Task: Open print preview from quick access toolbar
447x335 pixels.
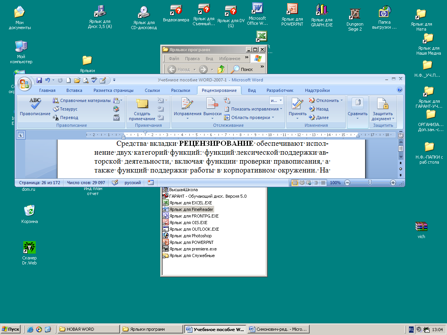Action: point(85,80)
